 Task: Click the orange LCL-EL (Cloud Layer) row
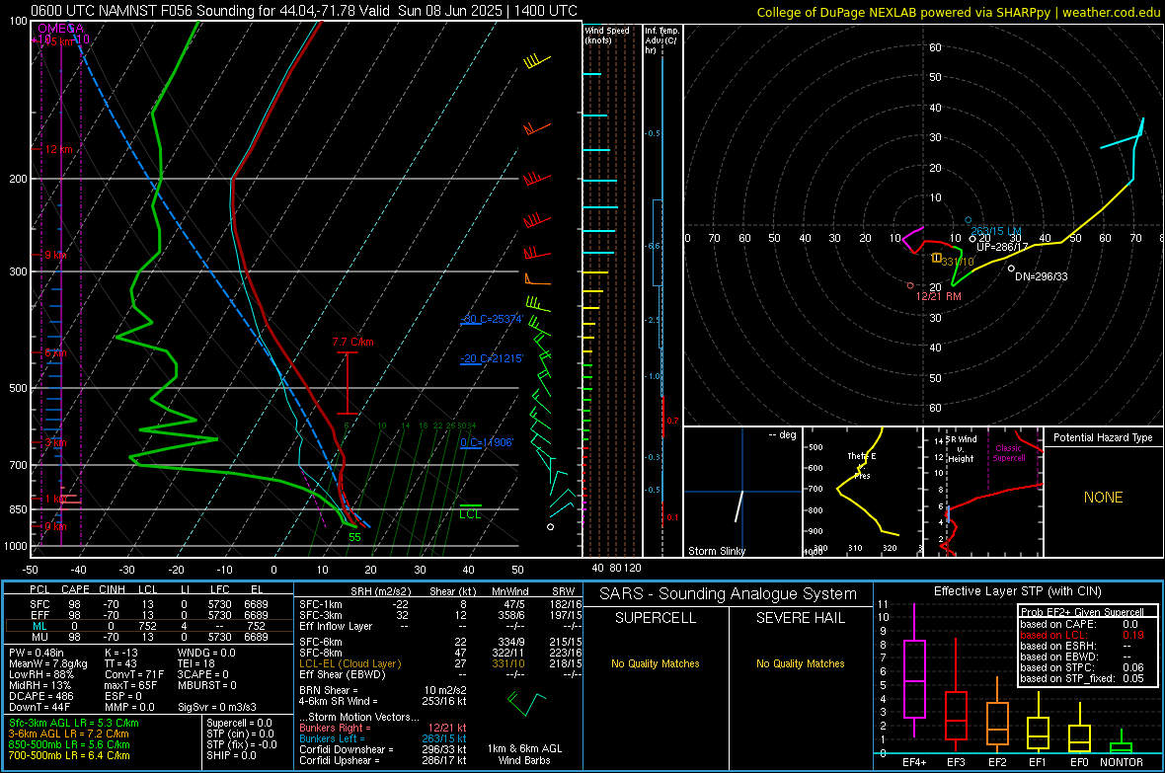[x=440, y=663]
